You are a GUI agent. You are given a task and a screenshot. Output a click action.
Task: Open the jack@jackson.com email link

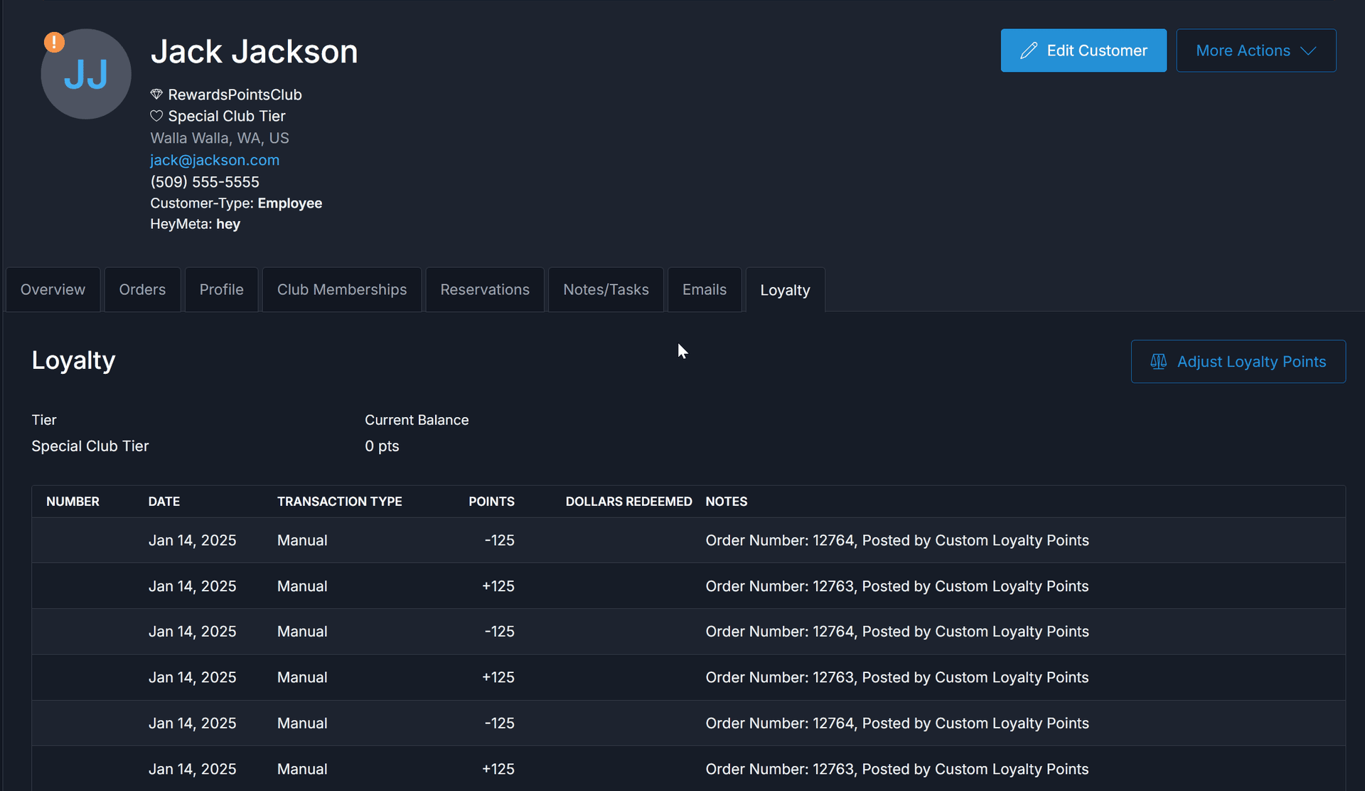pos(214,160)
